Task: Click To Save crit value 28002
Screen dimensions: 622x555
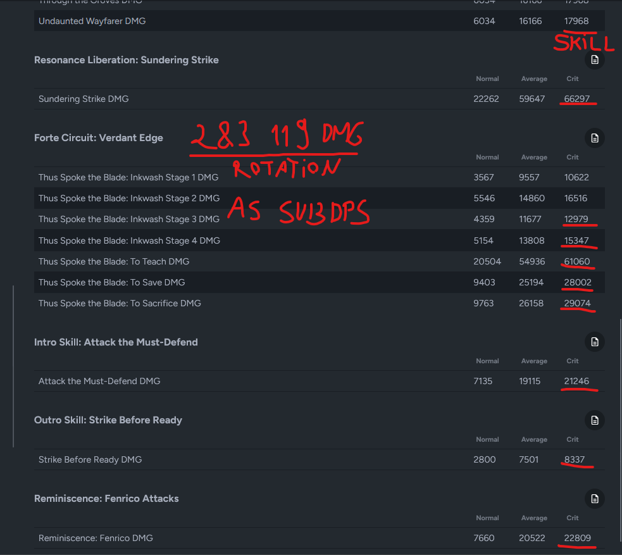Action: pyautogui.click(x=578, y=282)
